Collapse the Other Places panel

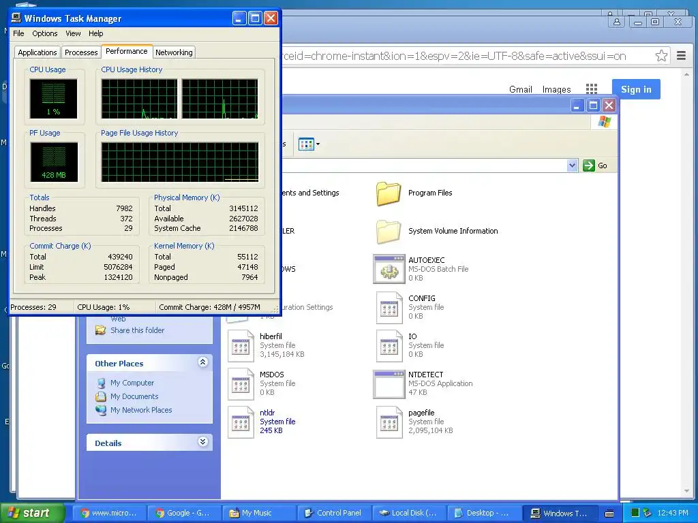click(x=202, y=362)
